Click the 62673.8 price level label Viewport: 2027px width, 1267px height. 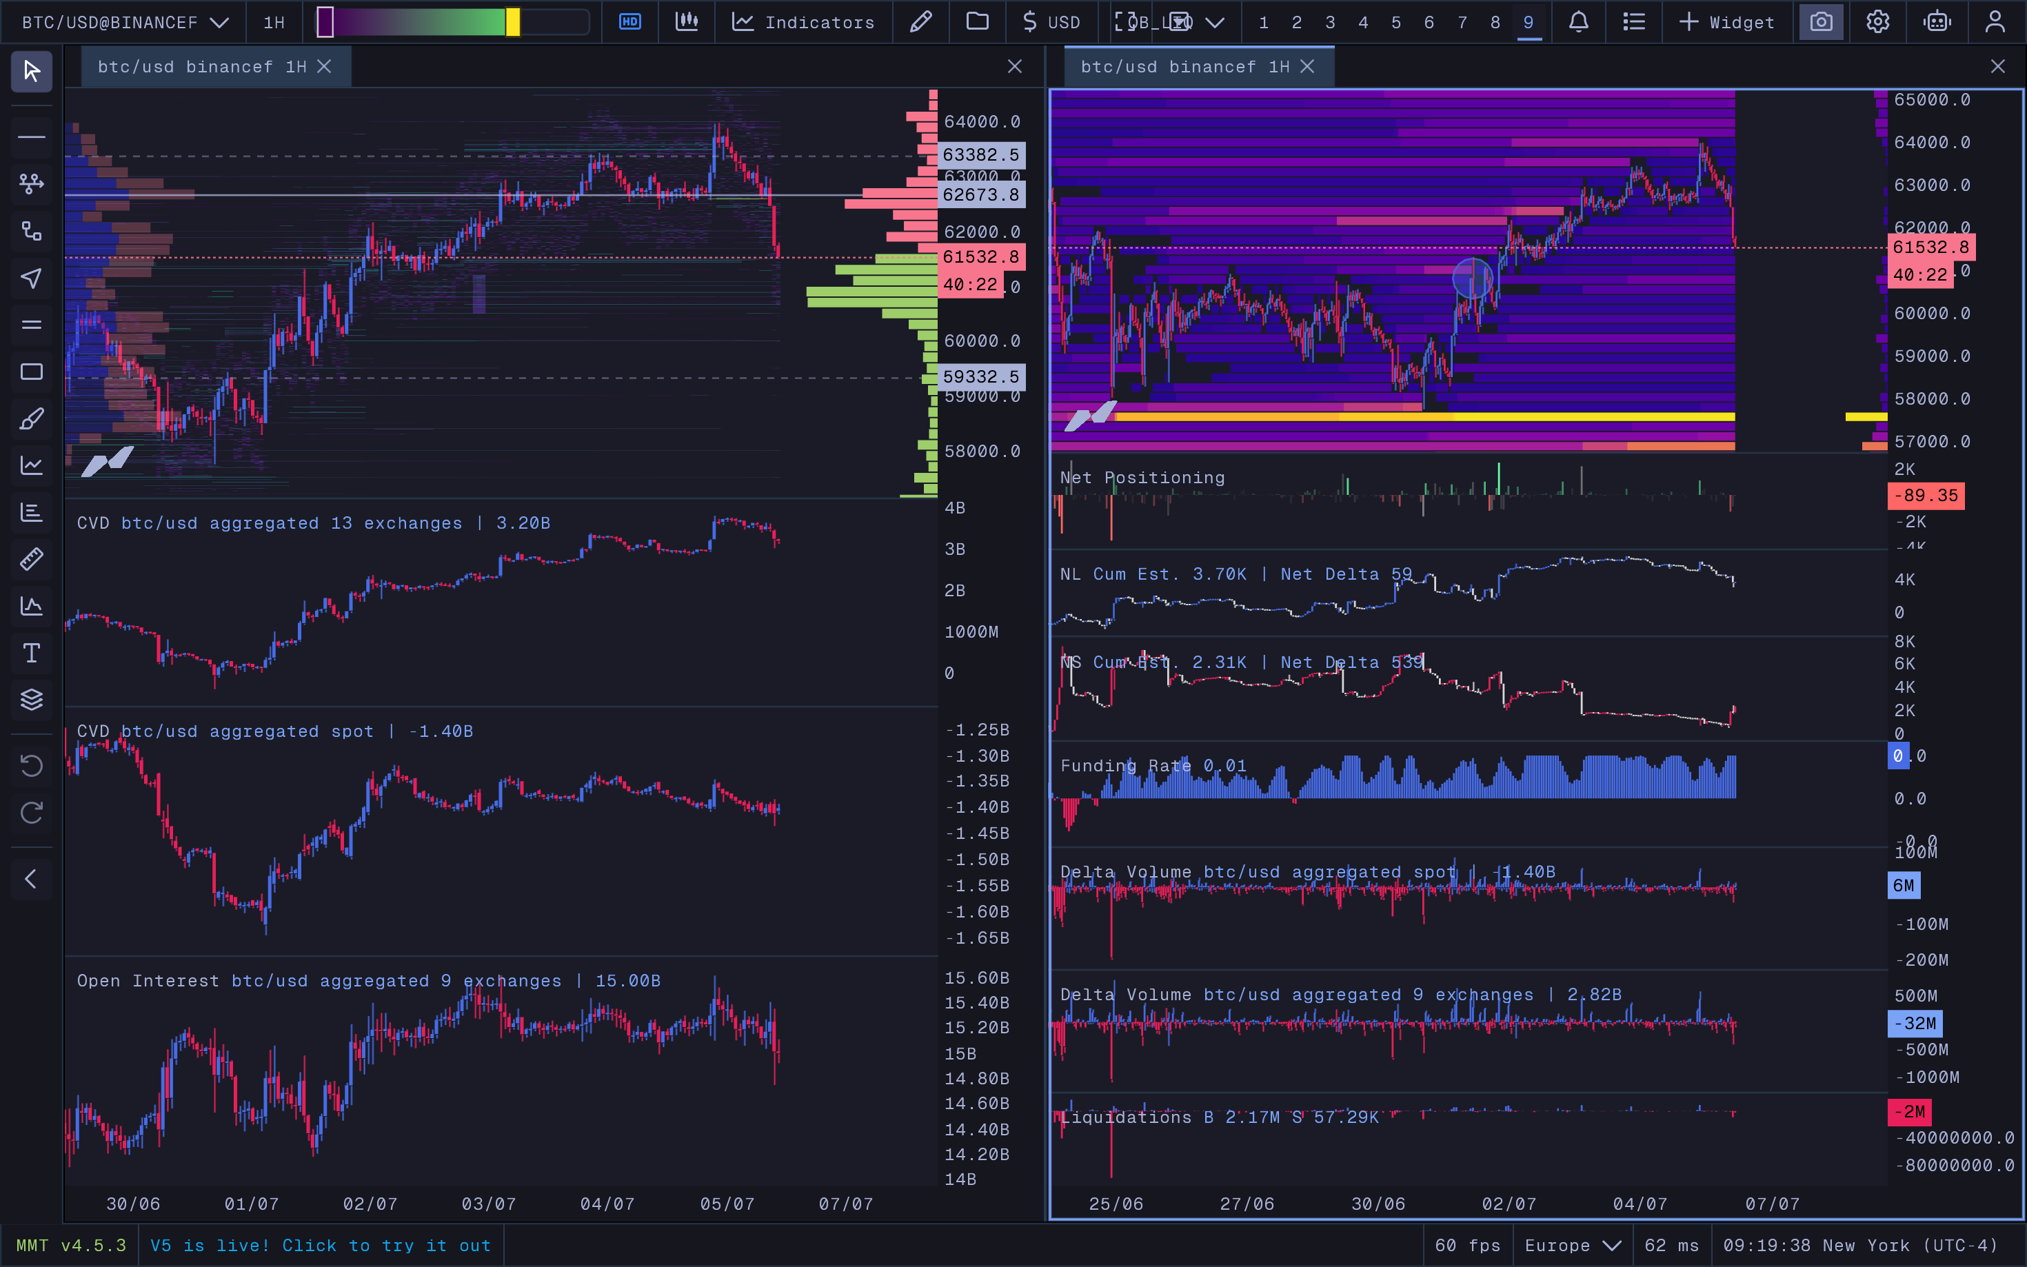click(981, 194)
